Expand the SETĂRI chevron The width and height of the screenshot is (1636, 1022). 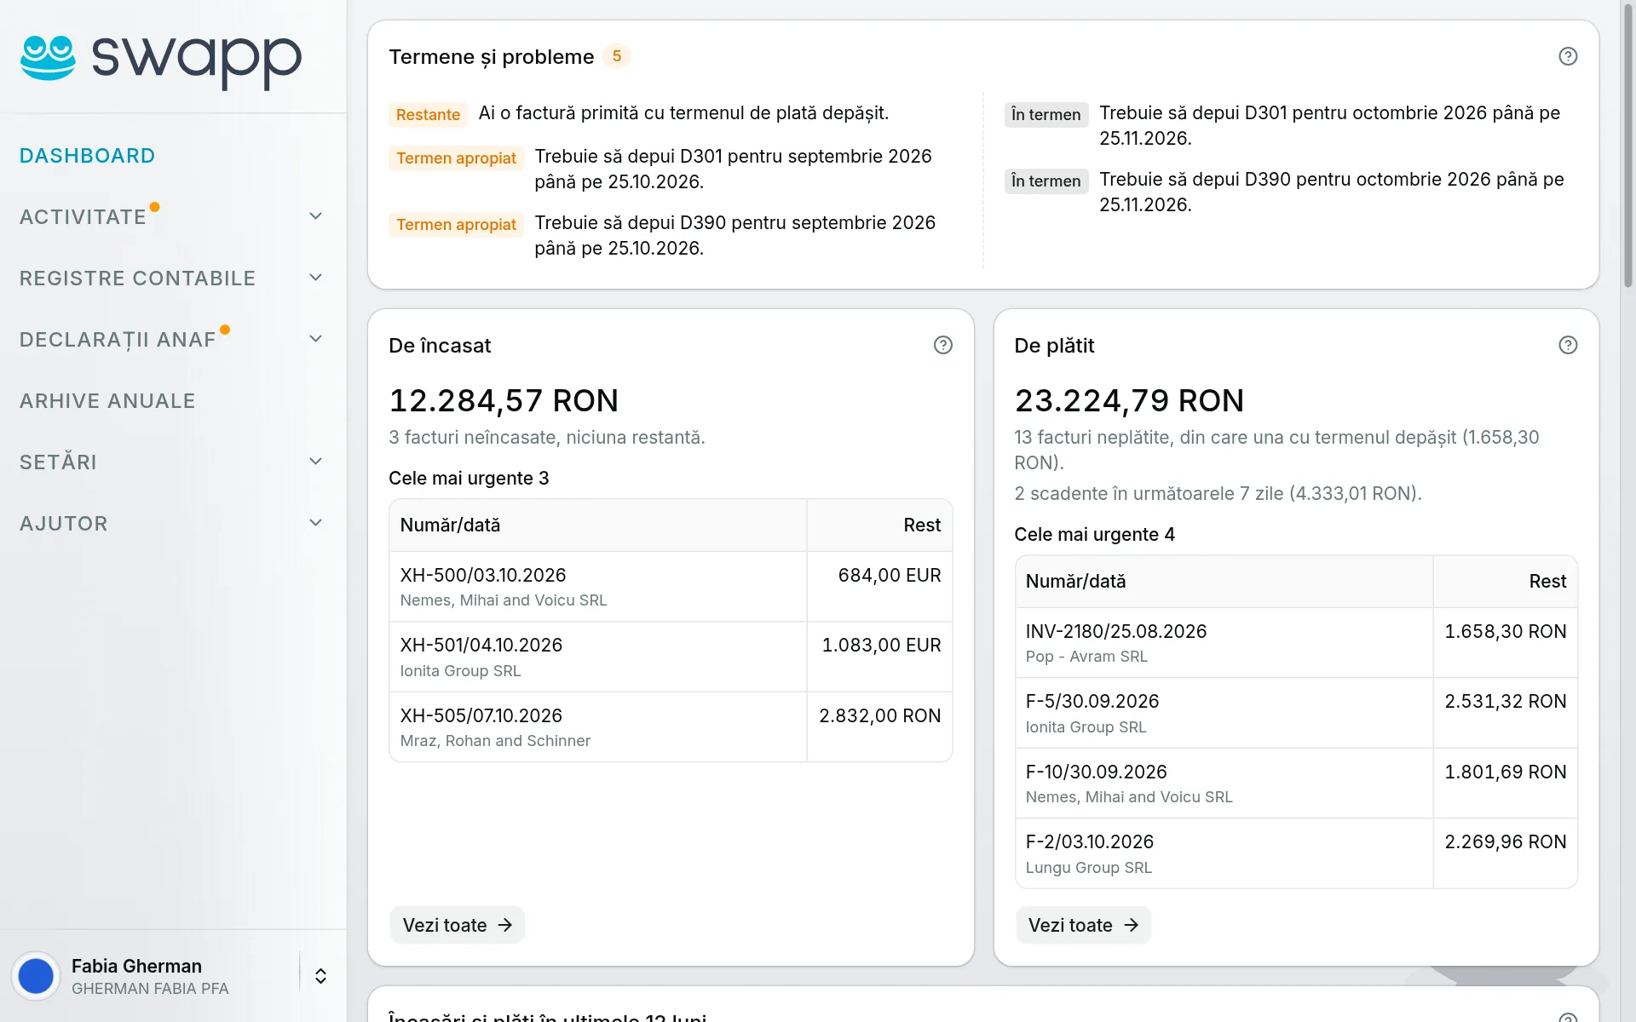[315, 462]
